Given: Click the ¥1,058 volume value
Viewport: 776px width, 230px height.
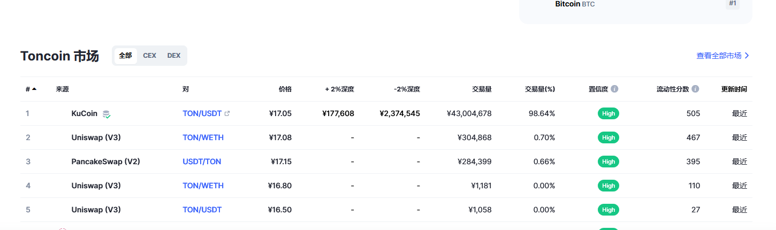Looking at the screenshot, I should (x=480, y=210).
